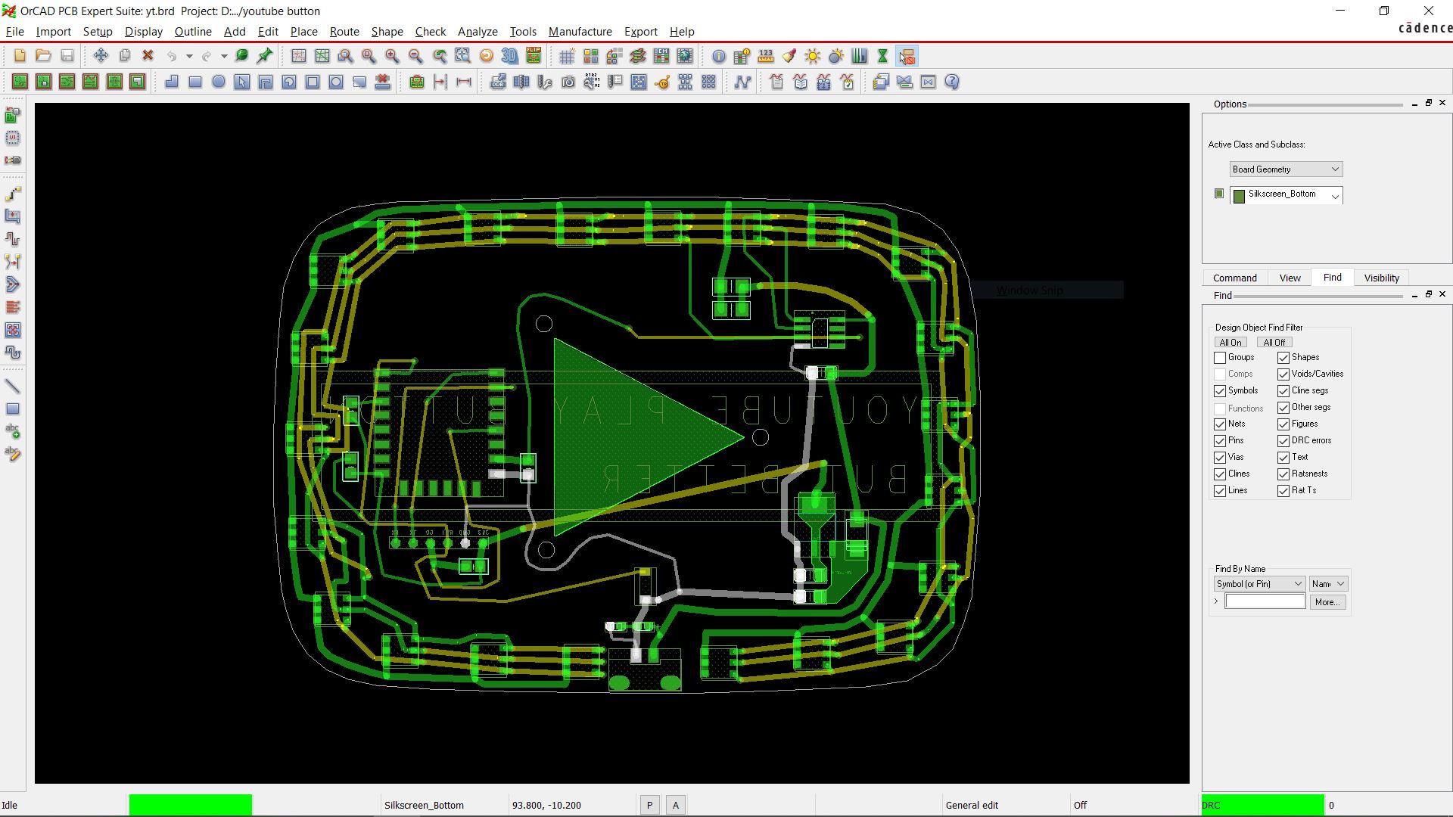Select the Add Circle shape tool
The width and height of the screenshot is (1453, 817).
[219, 82]
